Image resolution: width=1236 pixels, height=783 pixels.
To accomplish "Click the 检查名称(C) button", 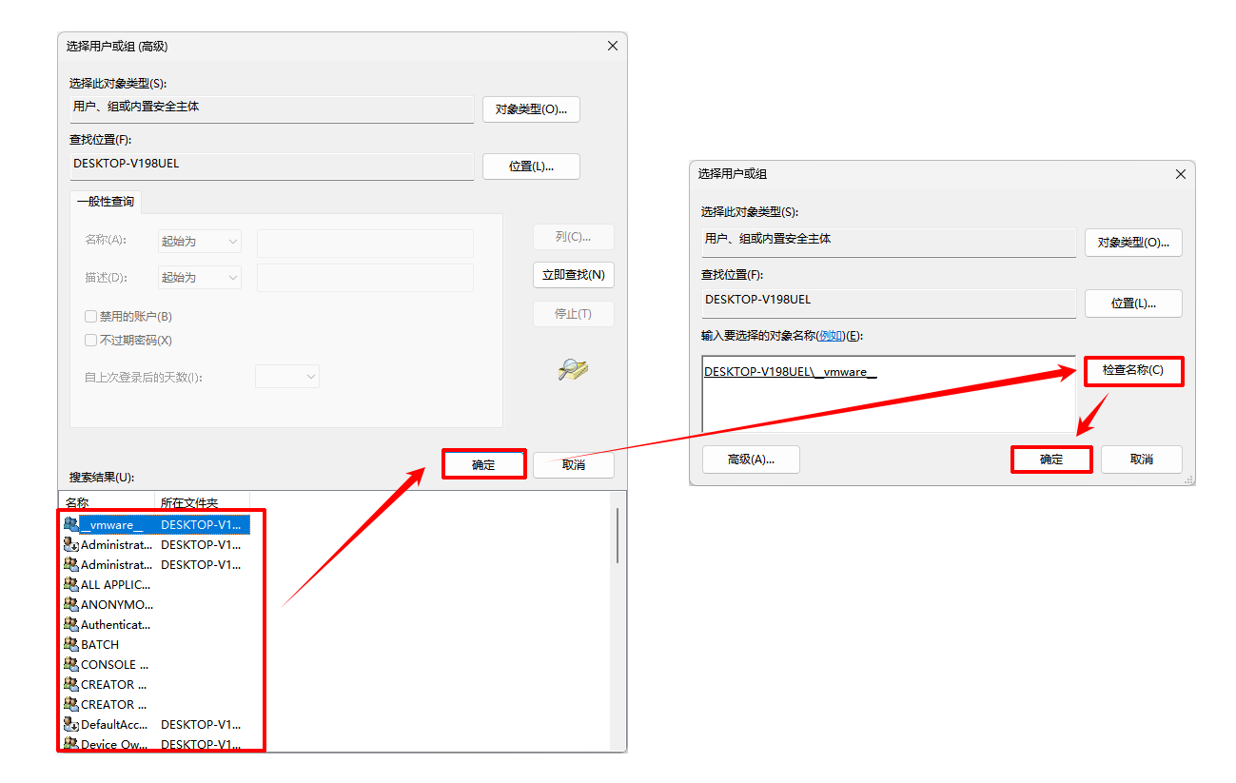I will pos(1133,370).
